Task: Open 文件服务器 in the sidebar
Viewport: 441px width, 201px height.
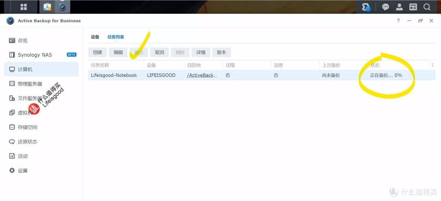Action: pyautogui.click(x=41, y=98)
